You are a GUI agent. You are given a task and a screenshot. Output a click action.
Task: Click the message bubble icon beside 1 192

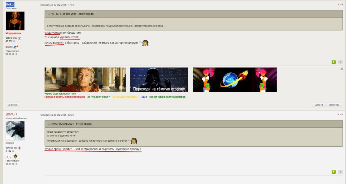point(13,151)
